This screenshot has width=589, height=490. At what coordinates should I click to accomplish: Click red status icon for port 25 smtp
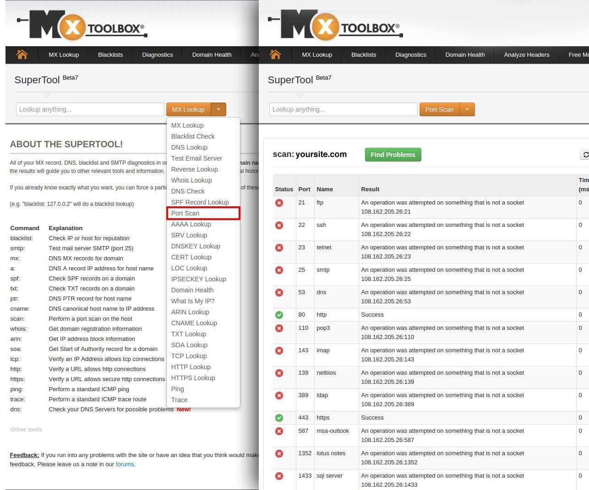click(x=279, y=270)
